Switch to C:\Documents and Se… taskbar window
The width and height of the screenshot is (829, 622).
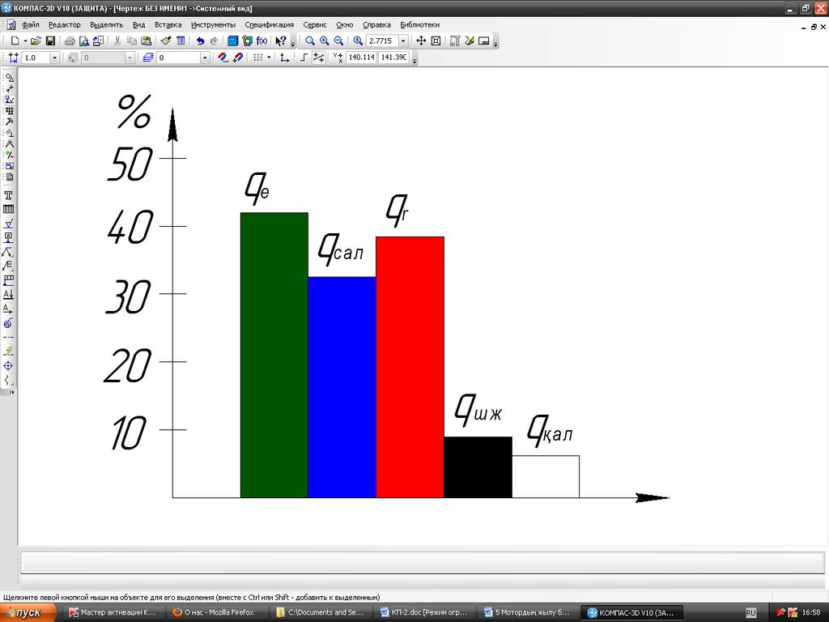(x=321, y=612)
